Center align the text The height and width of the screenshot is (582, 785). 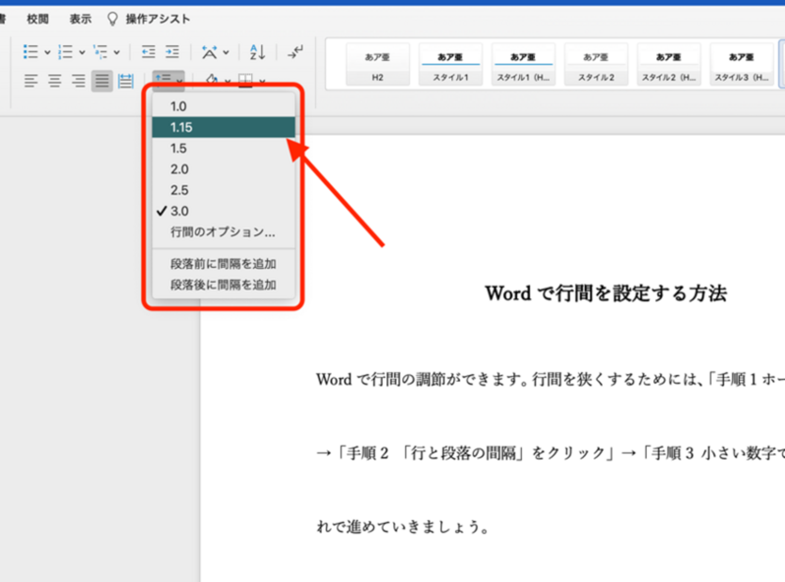[x=54, y=81]
